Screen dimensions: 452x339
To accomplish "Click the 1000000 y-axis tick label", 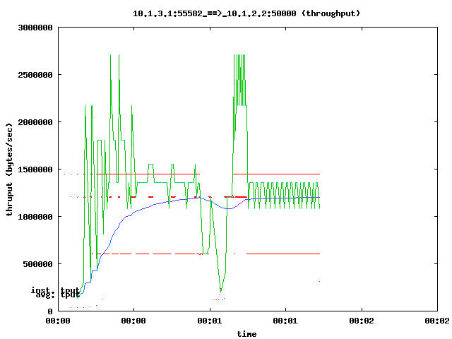I will (36, 217).
